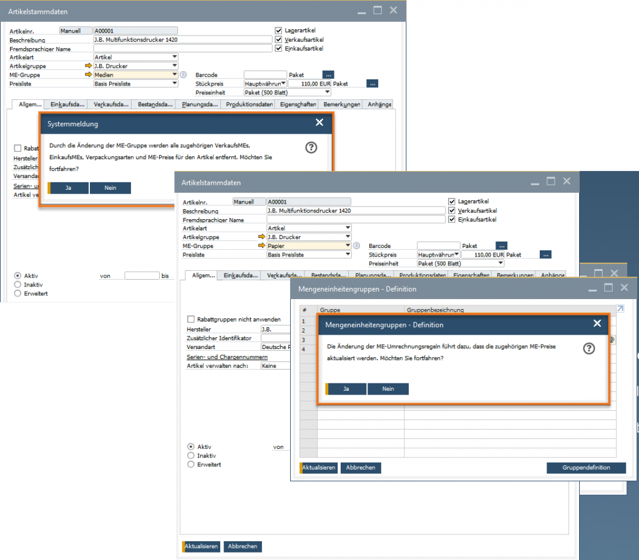Click the ellipsis button next to Barcode in Papier window
This screenshot has height=560, width=639.
pos(502,246)
